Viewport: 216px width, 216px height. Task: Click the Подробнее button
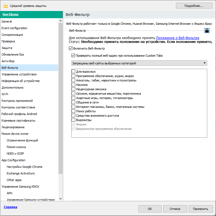coord(194,6)
